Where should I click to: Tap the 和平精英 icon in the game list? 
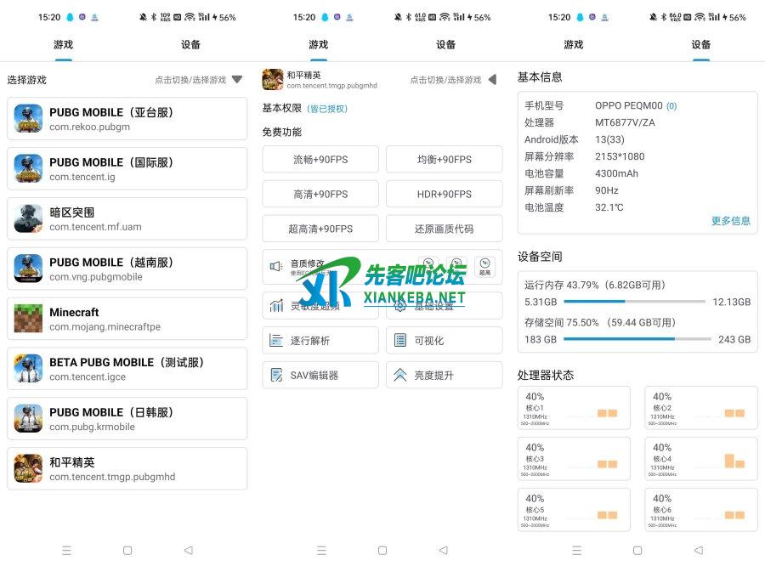[28, 468]
